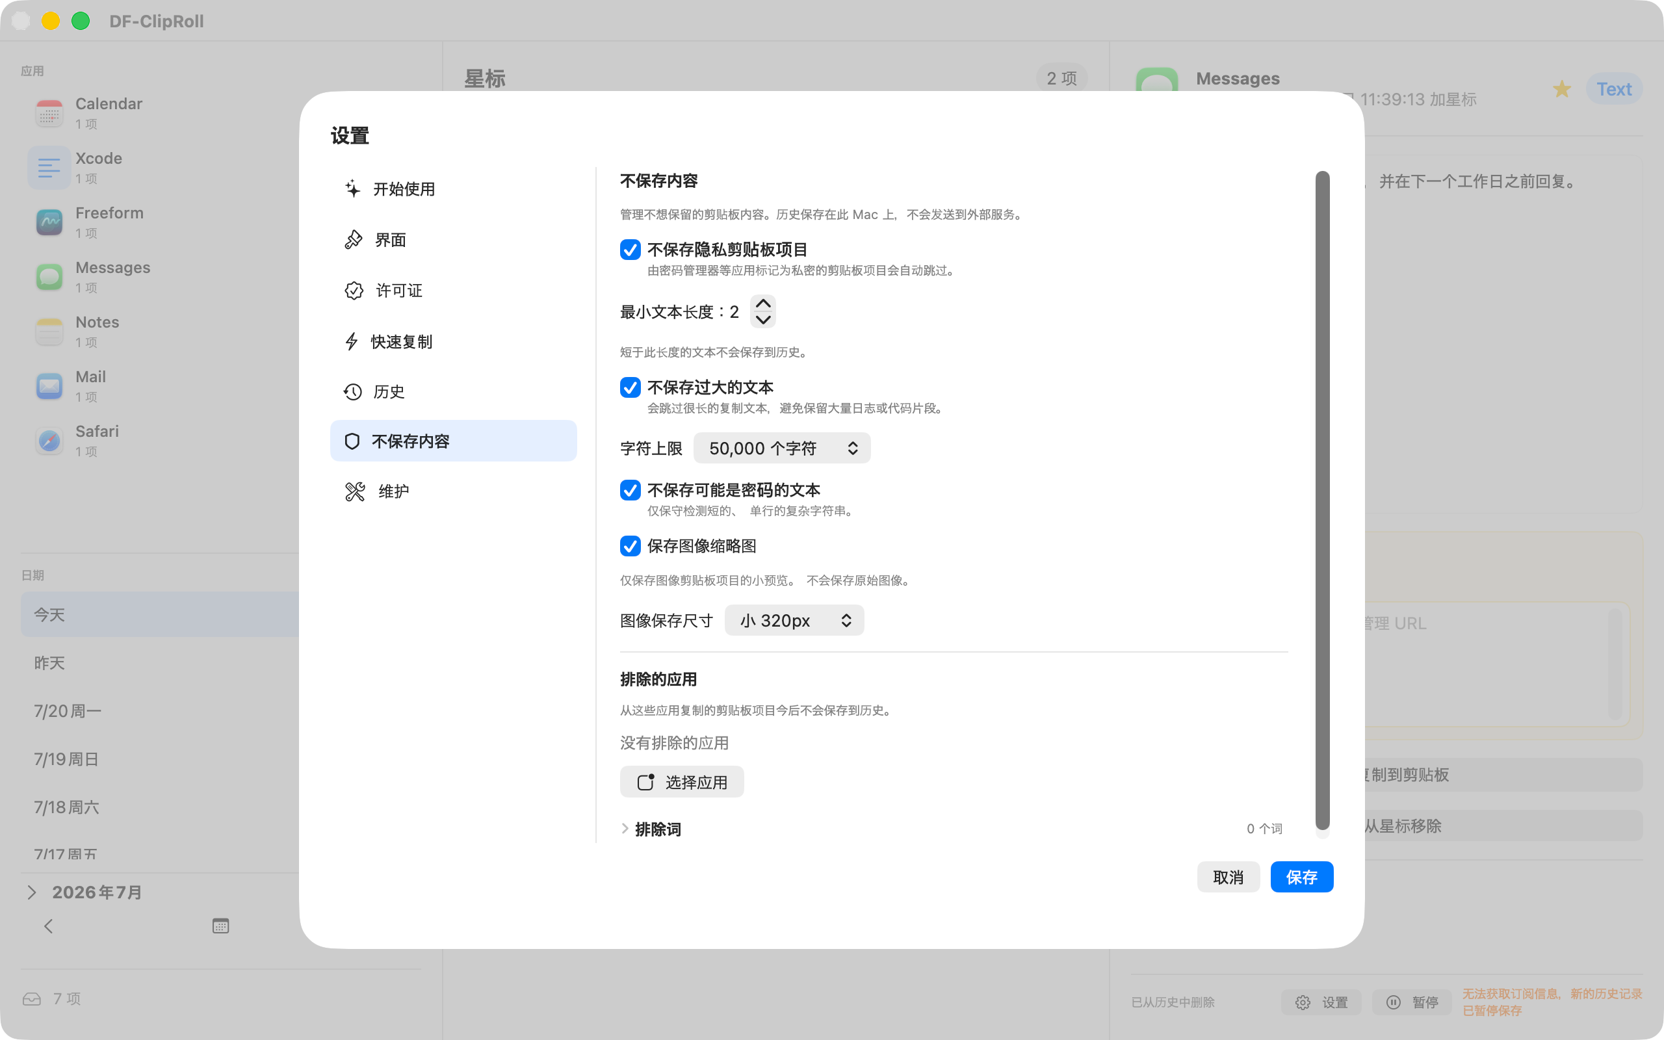Toggle 不保存过大的文本 checkbox
The image size is (1664, 1040).
(x=630, y=387)
